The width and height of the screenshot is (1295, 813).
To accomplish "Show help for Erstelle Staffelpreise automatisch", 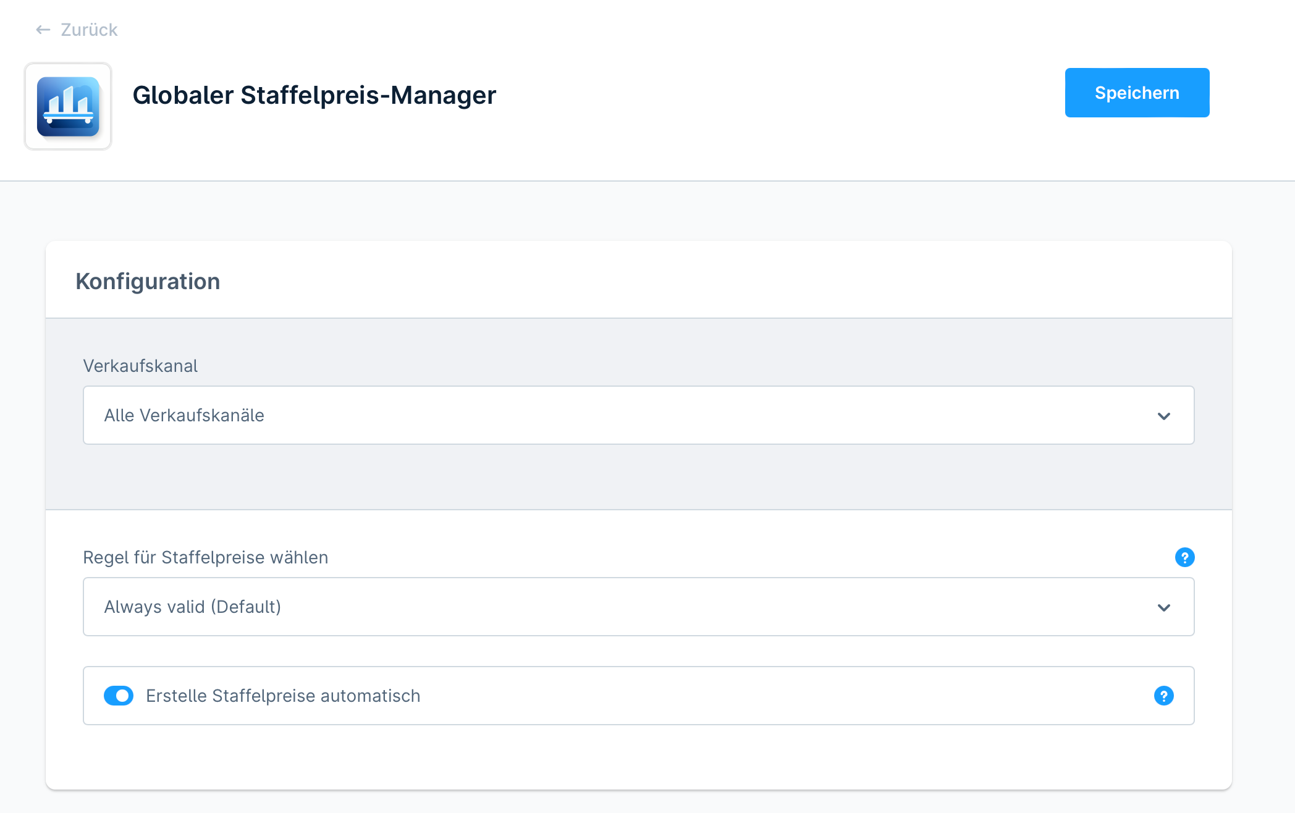I will tap(1164, 696).
